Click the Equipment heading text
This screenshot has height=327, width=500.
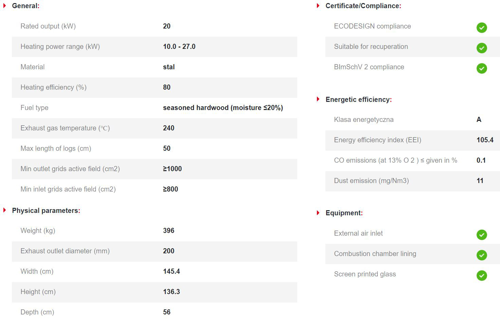343,213
